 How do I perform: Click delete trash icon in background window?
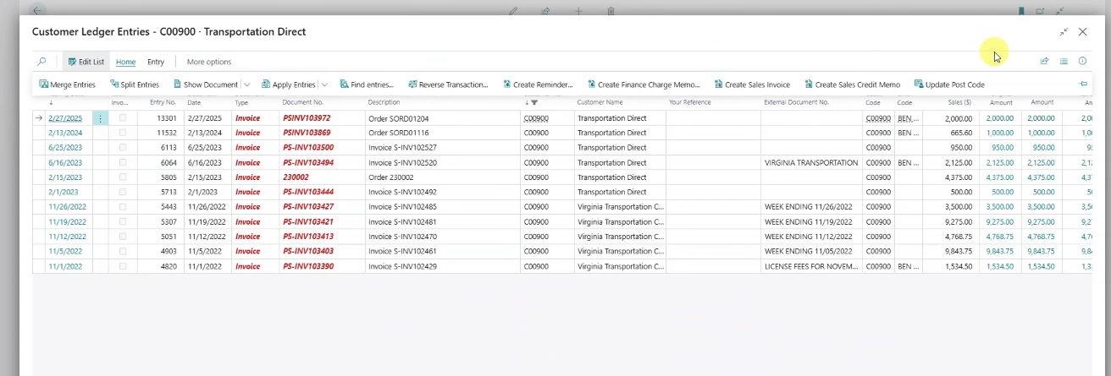tap(611, 11)
